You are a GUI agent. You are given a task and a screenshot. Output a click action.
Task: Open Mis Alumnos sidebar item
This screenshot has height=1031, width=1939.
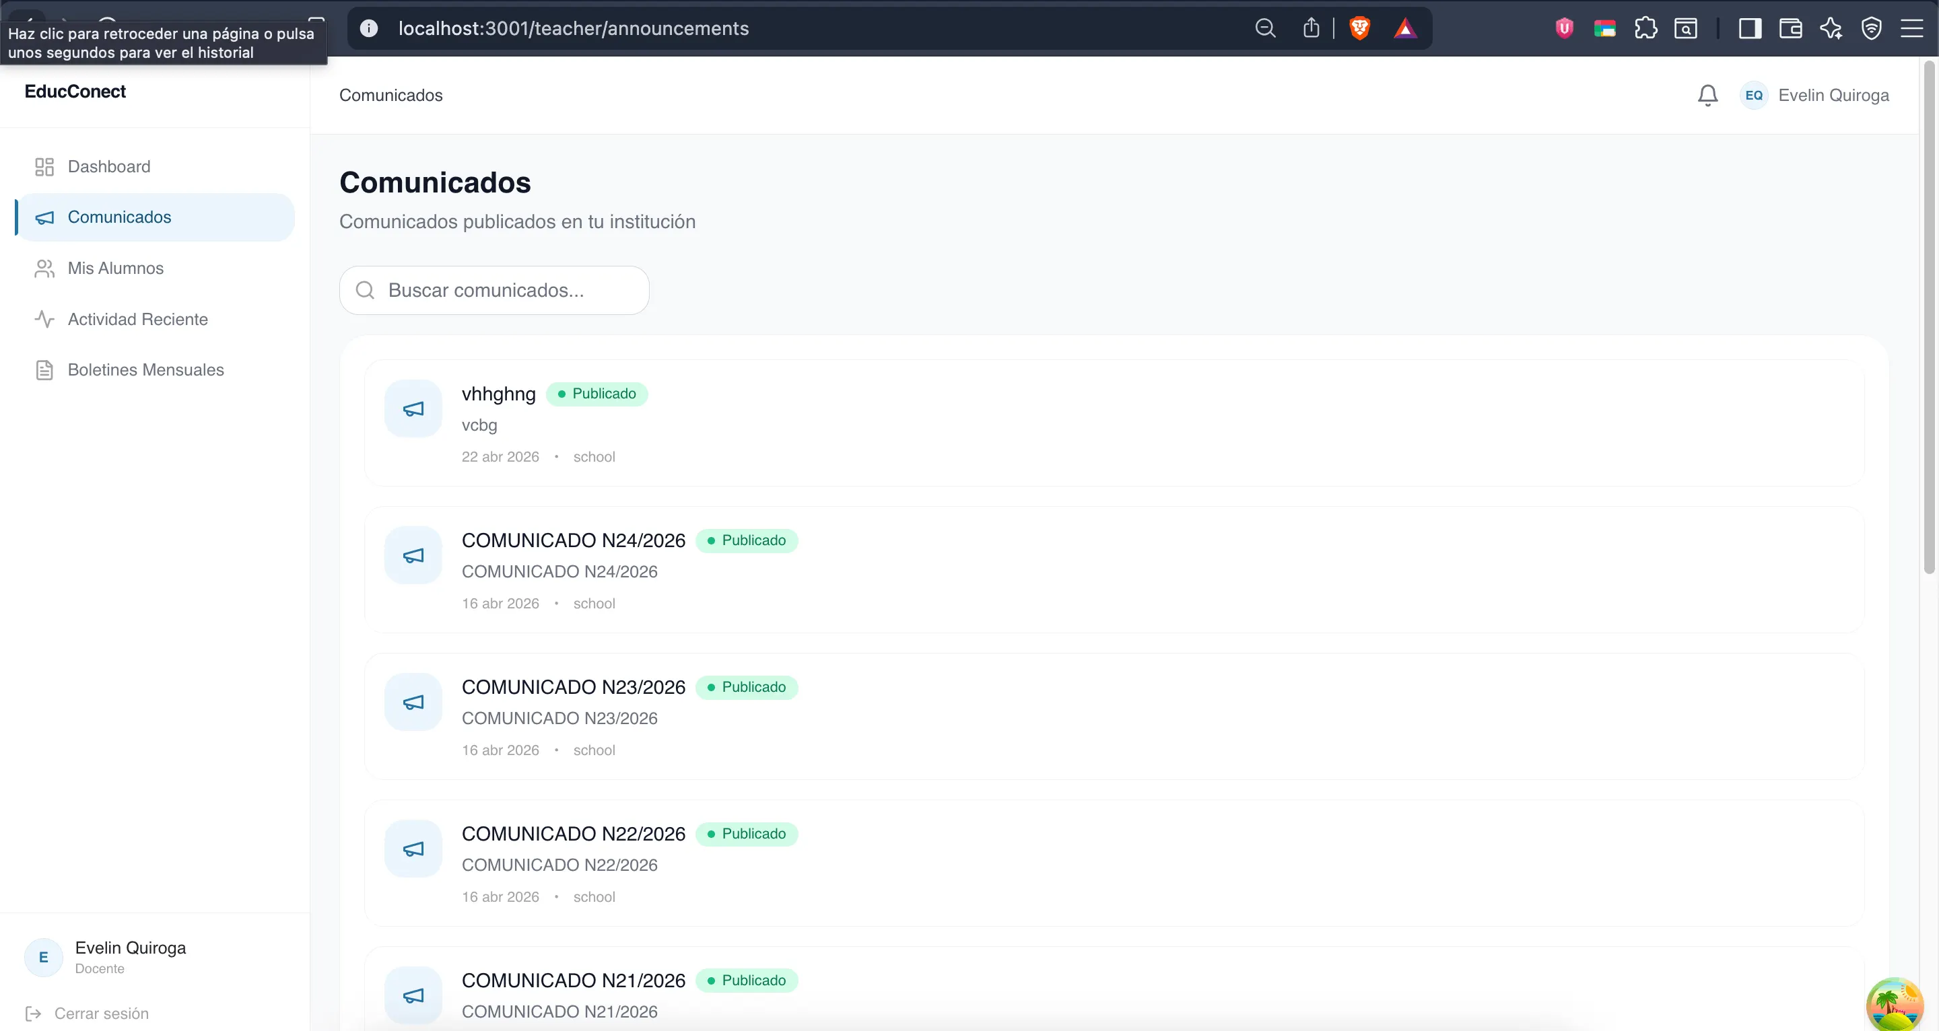tap(115, 268)
